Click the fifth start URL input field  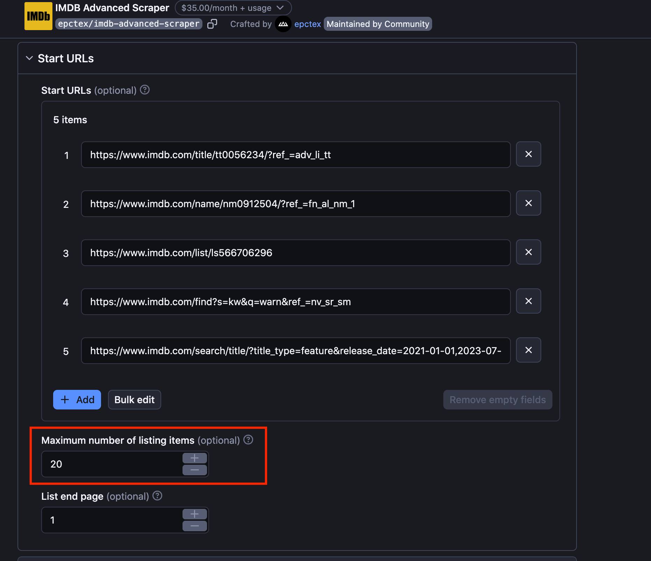point(295,350)
